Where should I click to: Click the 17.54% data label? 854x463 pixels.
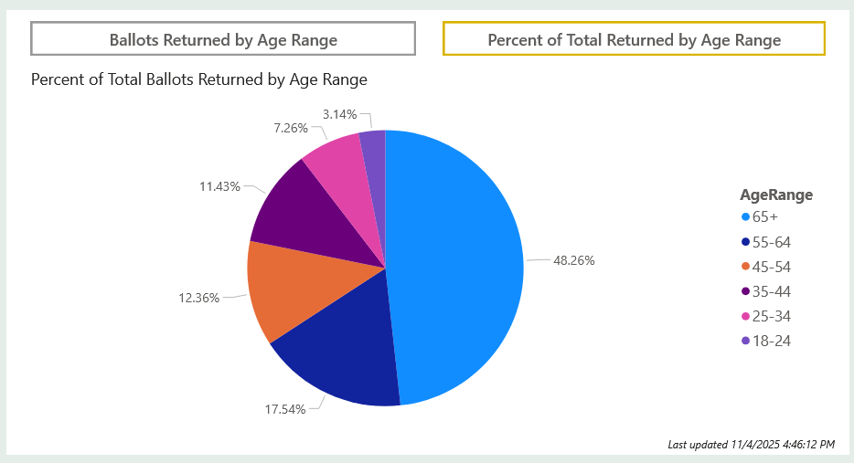point(284,409)
